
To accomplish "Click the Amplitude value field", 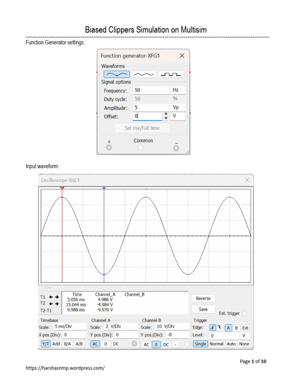I will [151, 108].
